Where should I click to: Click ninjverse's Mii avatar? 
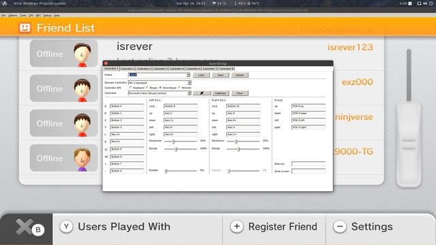82,125
